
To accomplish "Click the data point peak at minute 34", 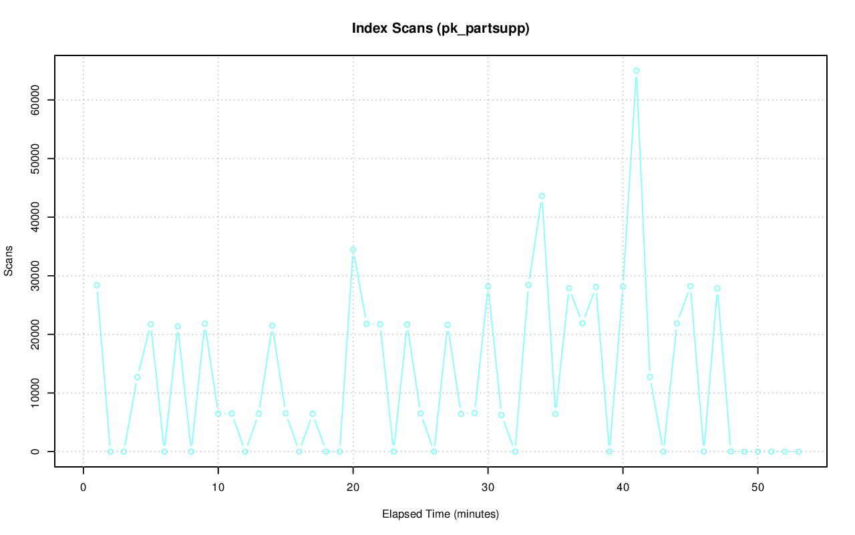I will (542, 196).
